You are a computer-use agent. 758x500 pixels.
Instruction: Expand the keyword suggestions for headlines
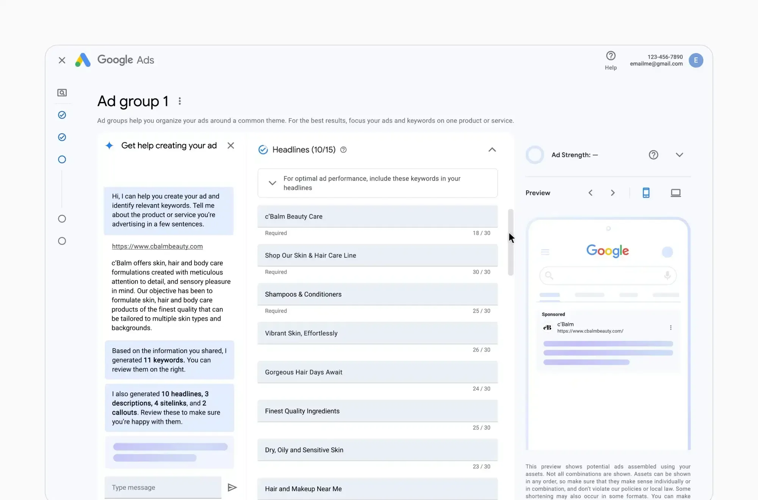tap(272, 183)
